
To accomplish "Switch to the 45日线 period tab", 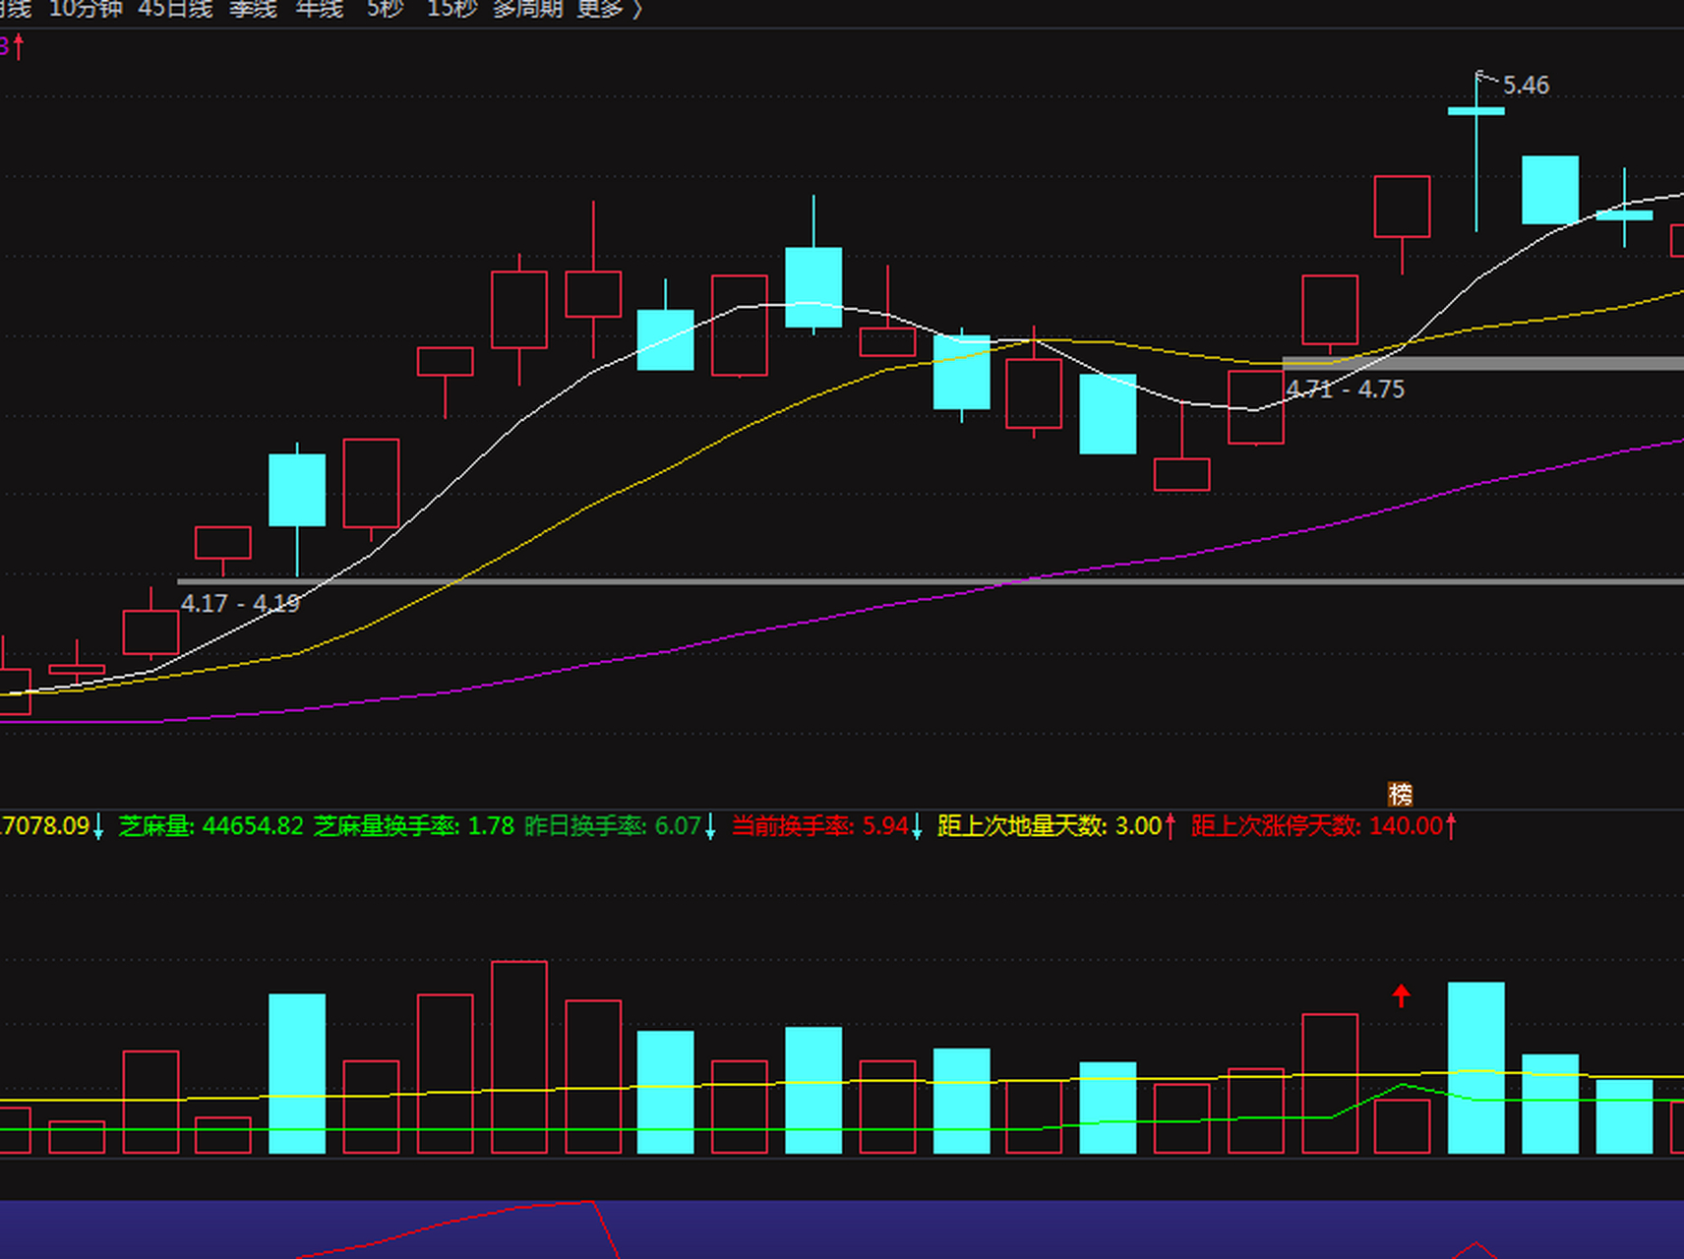I will pos(175,10).
